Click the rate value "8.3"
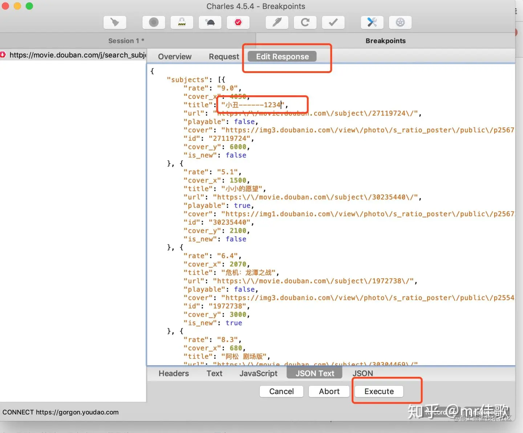Image resolution: width=523 pixels, height=433 pixels. click(227, 340)
